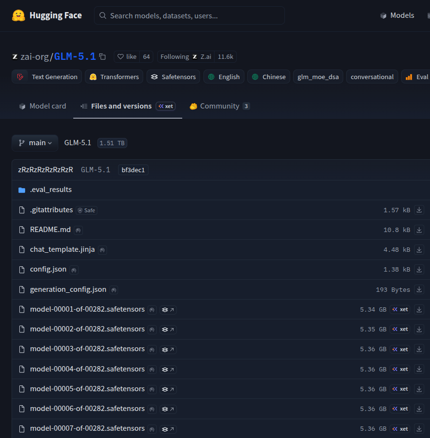Screen dimensions: 430x438
Task: Open user zRzRzRzRzRzRzR profile
Action: point(45,170)
